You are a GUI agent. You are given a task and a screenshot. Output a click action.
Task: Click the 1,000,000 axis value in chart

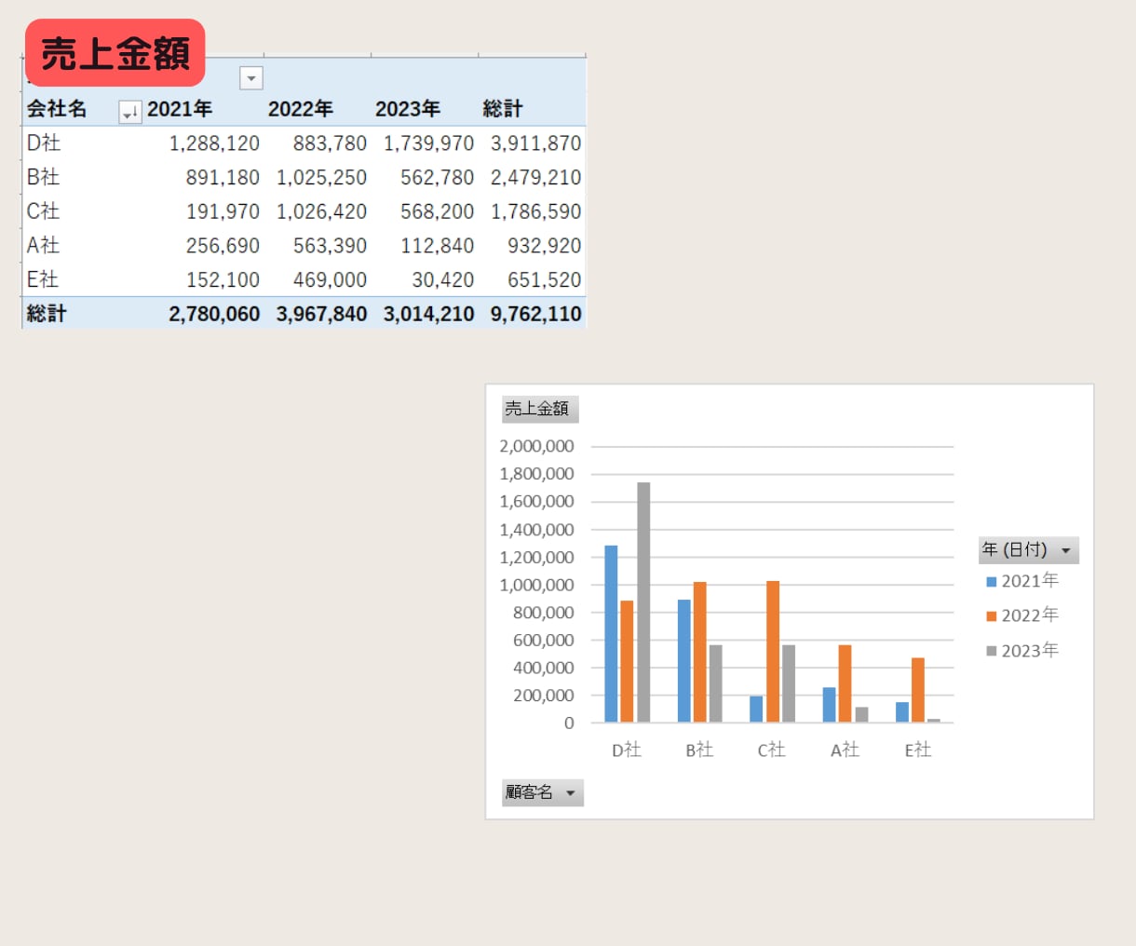pos(536,586)
